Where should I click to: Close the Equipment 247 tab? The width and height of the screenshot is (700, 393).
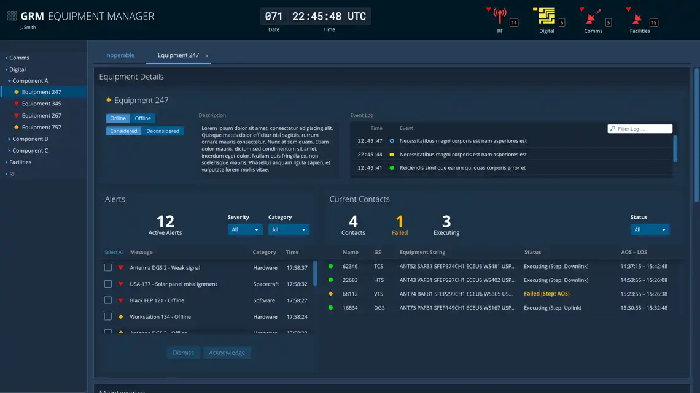[x=207, y=56]
